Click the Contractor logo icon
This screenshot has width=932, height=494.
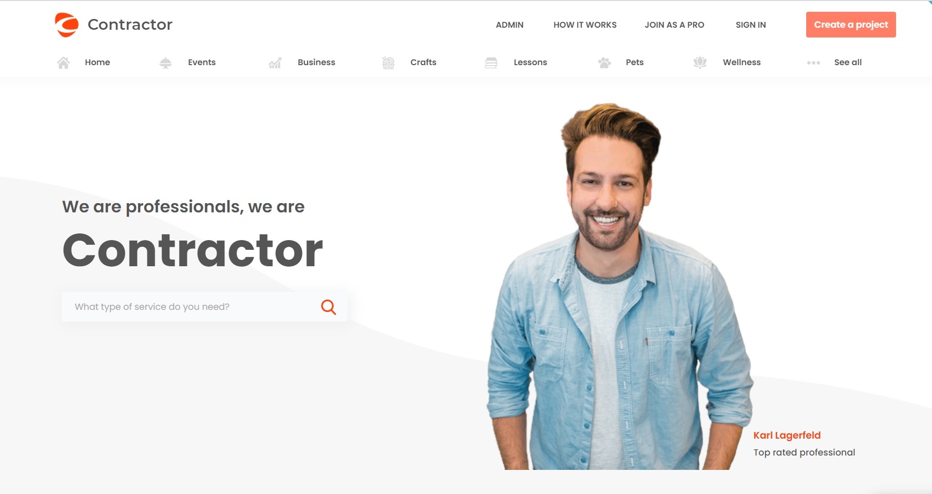click(67, 25)
